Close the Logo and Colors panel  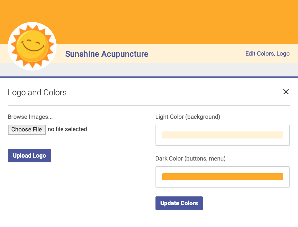click(x=286, y=92)
